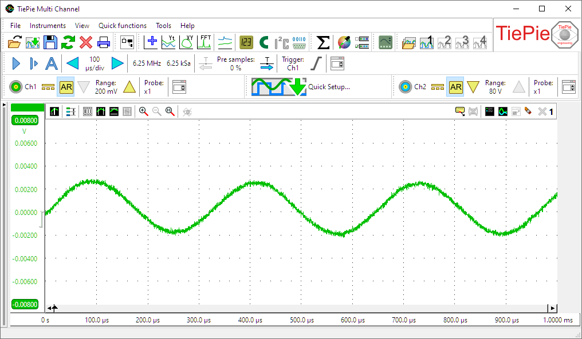Toggle Ch1 channel enable indicator
The width and height of the screenshot is (582, 339).
point(16,87)
